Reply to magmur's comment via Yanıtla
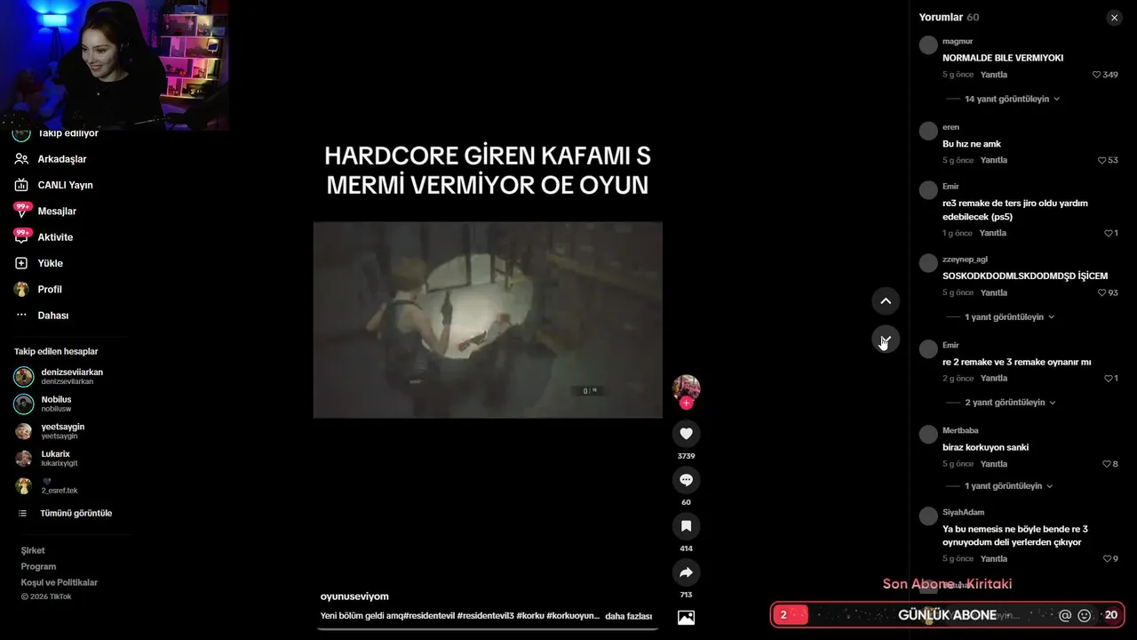 994,75
